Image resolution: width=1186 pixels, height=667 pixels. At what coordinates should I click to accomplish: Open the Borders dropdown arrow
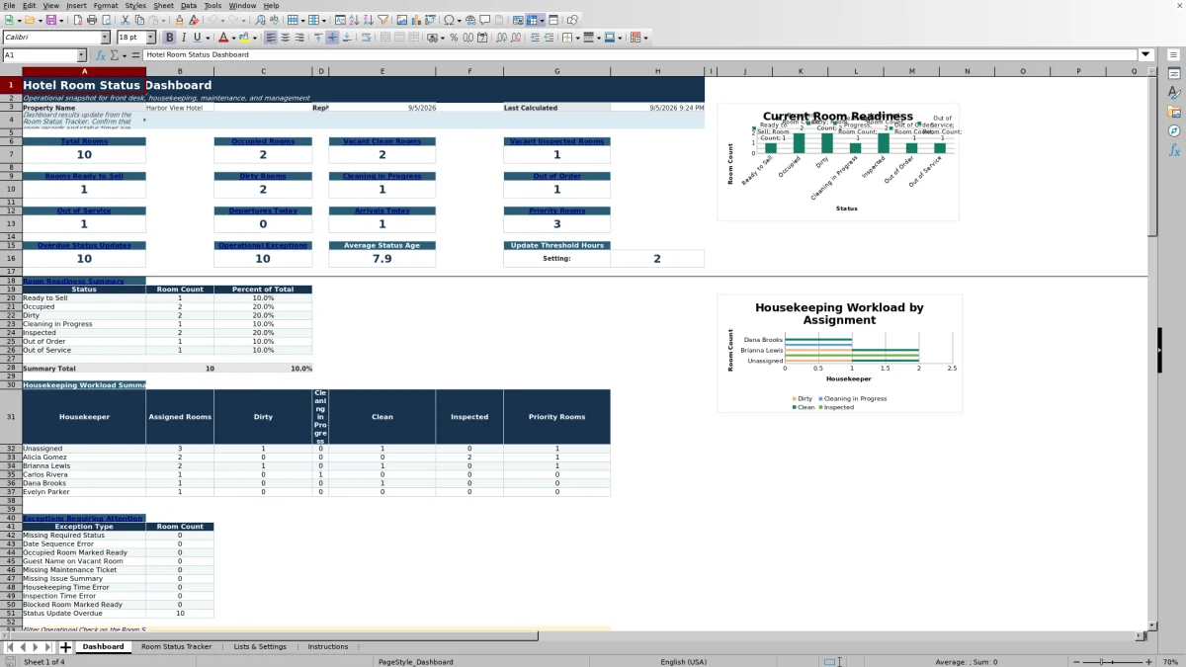(x=578, y=38)
